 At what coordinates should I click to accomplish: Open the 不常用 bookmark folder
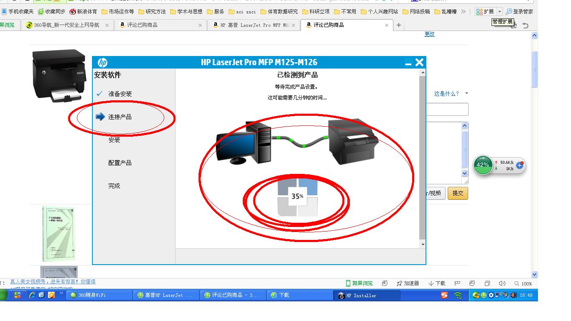345,12
